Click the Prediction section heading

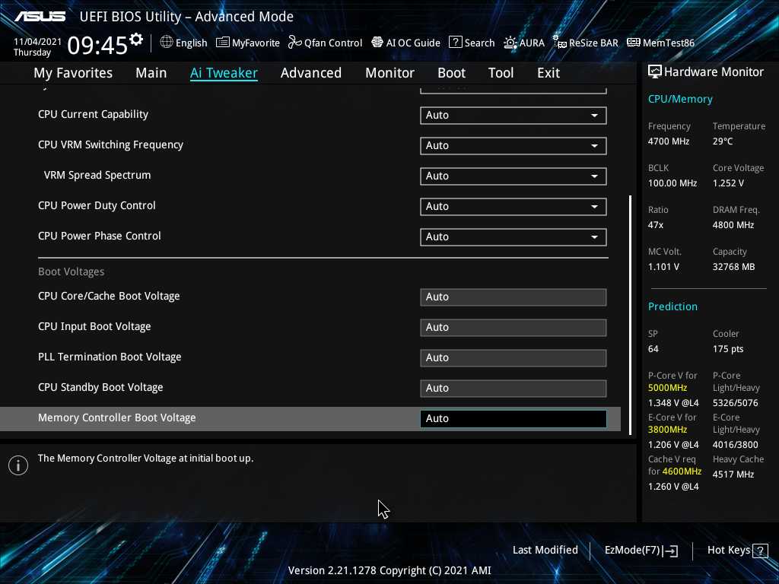point(672,306)
